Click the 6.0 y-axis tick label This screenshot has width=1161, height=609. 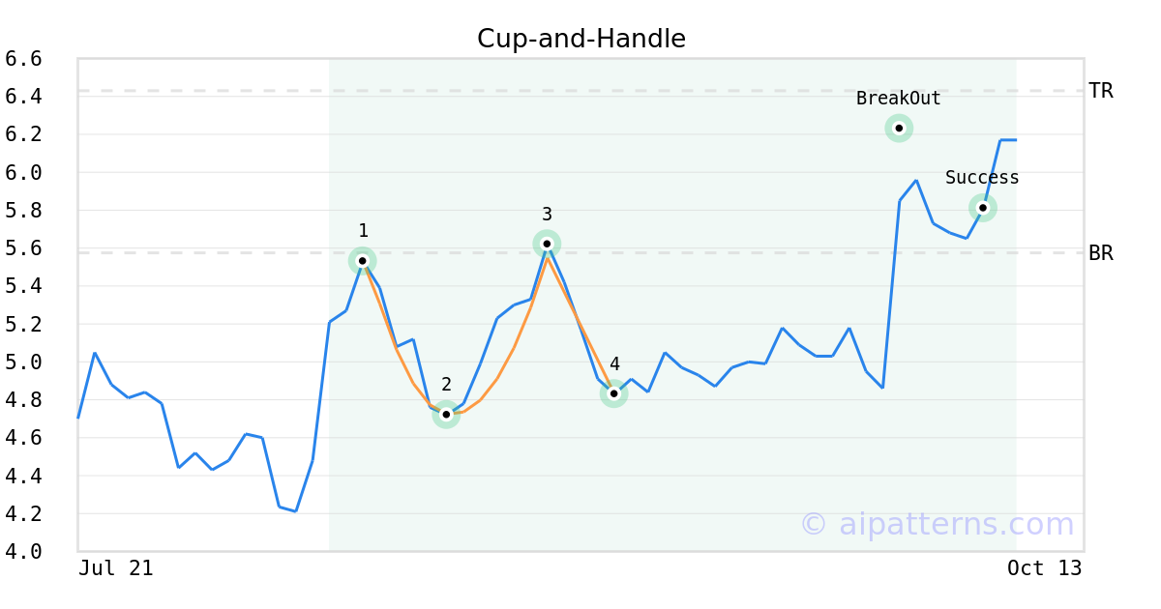(x=23, y=173)
